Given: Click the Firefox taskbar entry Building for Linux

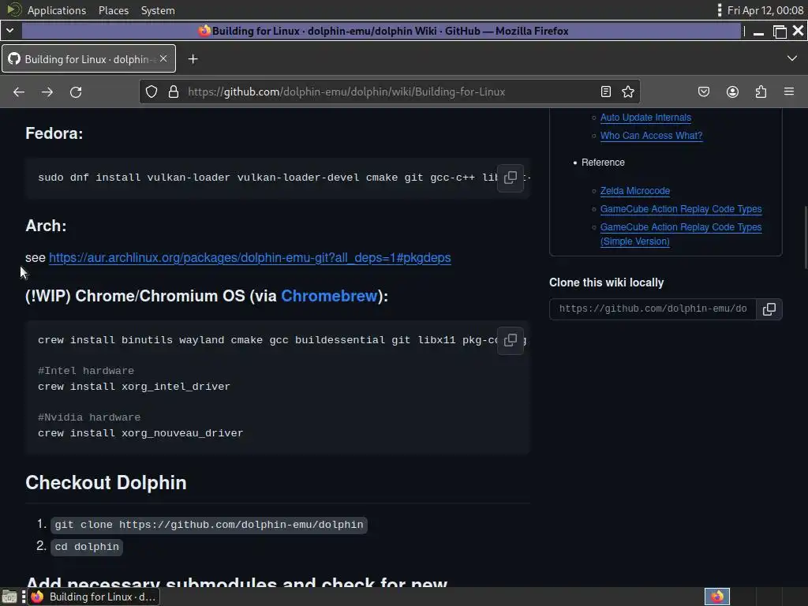Looking at the screenshot, I should coord(93,597).
